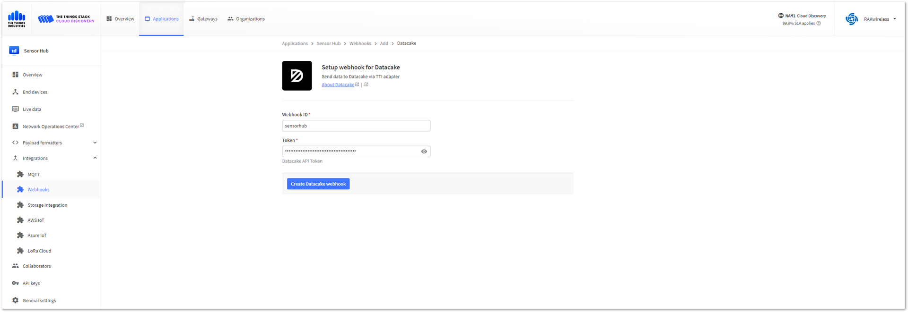
Task: Expand the Payload formatters chevron
Action: point(95,143)
